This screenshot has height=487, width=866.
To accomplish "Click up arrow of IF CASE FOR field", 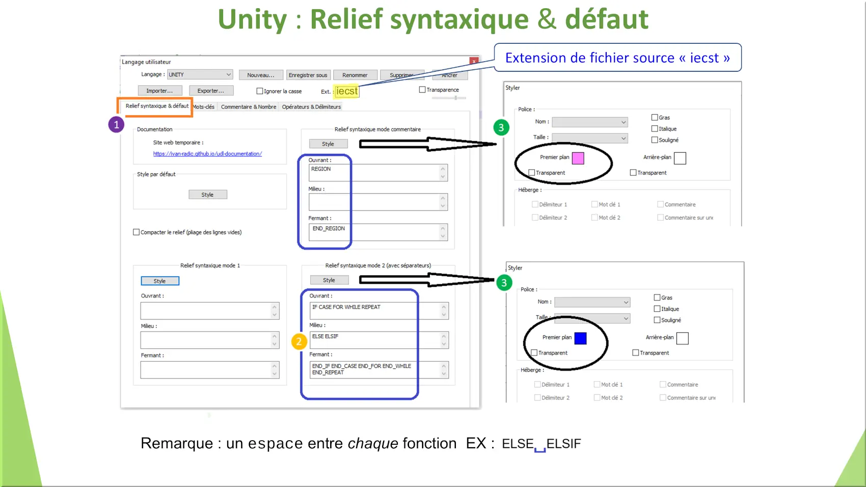I will (x=444, y=307).
